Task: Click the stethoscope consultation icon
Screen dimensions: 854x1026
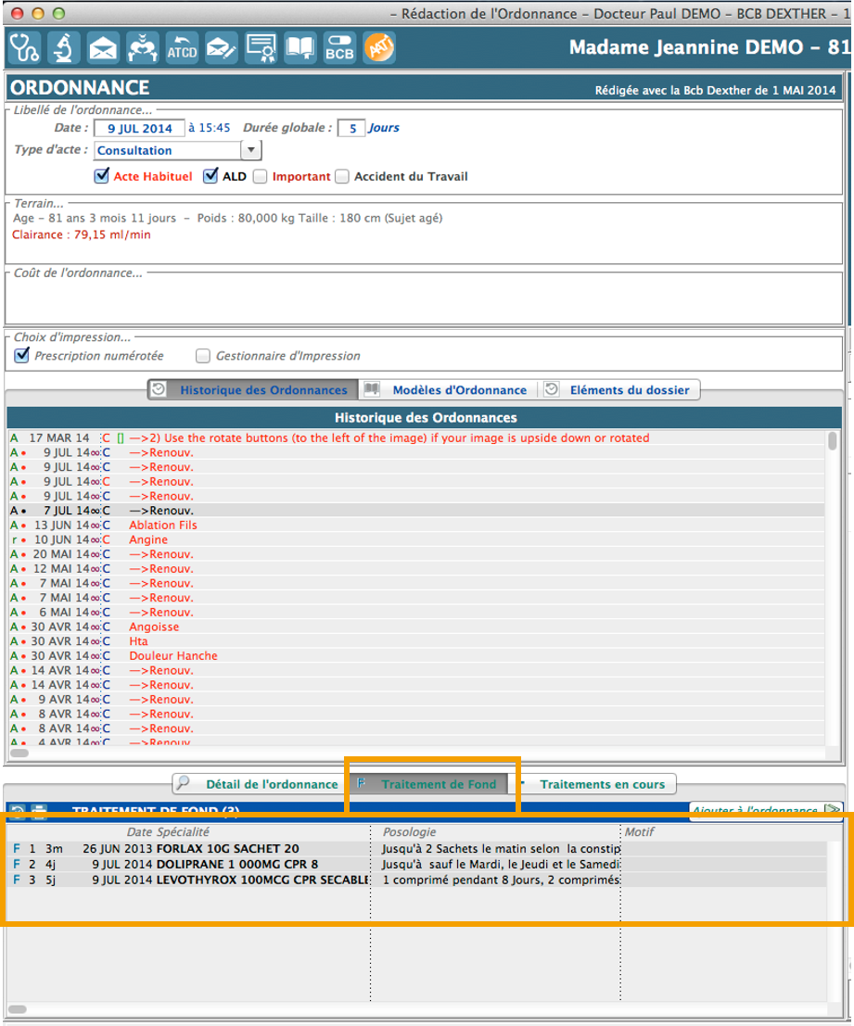Action: coord(23,47)
